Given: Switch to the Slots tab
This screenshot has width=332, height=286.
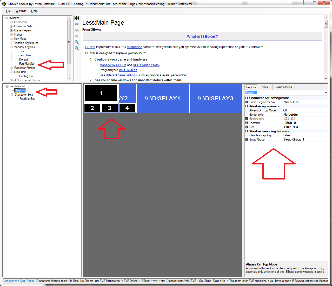Looking at the screenshot, I should pyautogui.click(x=265, y=87).
